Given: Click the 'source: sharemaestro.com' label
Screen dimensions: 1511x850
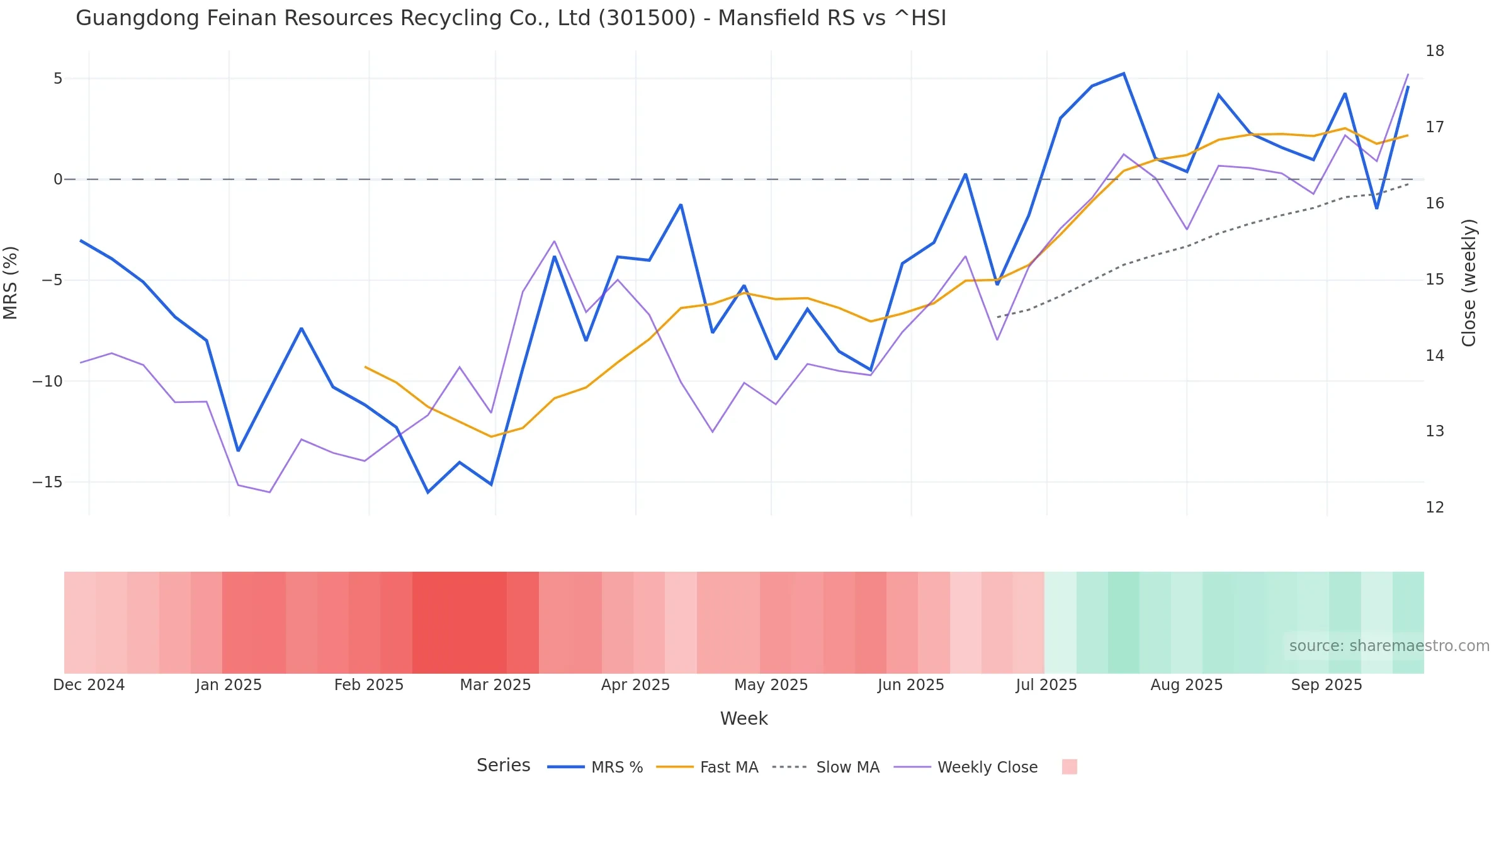Looking at the screenshot, I should (x=1389, y=646).
